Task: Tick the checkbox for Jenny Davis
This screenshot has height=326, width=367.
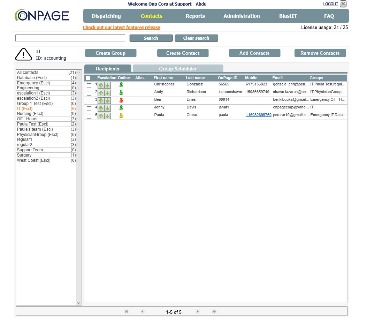Action: tap(89, 109)
